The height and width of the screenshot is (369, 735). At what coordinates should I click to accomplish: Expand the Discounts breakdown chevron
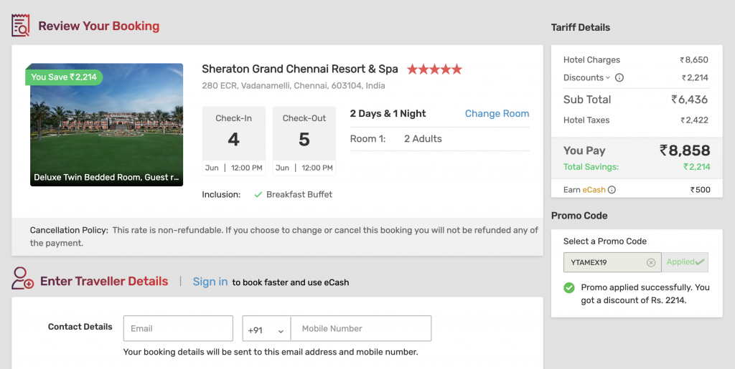[607, 77]
